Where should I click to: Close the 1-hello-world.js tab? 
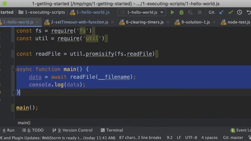pyautogui.click(x=37, y=22)
